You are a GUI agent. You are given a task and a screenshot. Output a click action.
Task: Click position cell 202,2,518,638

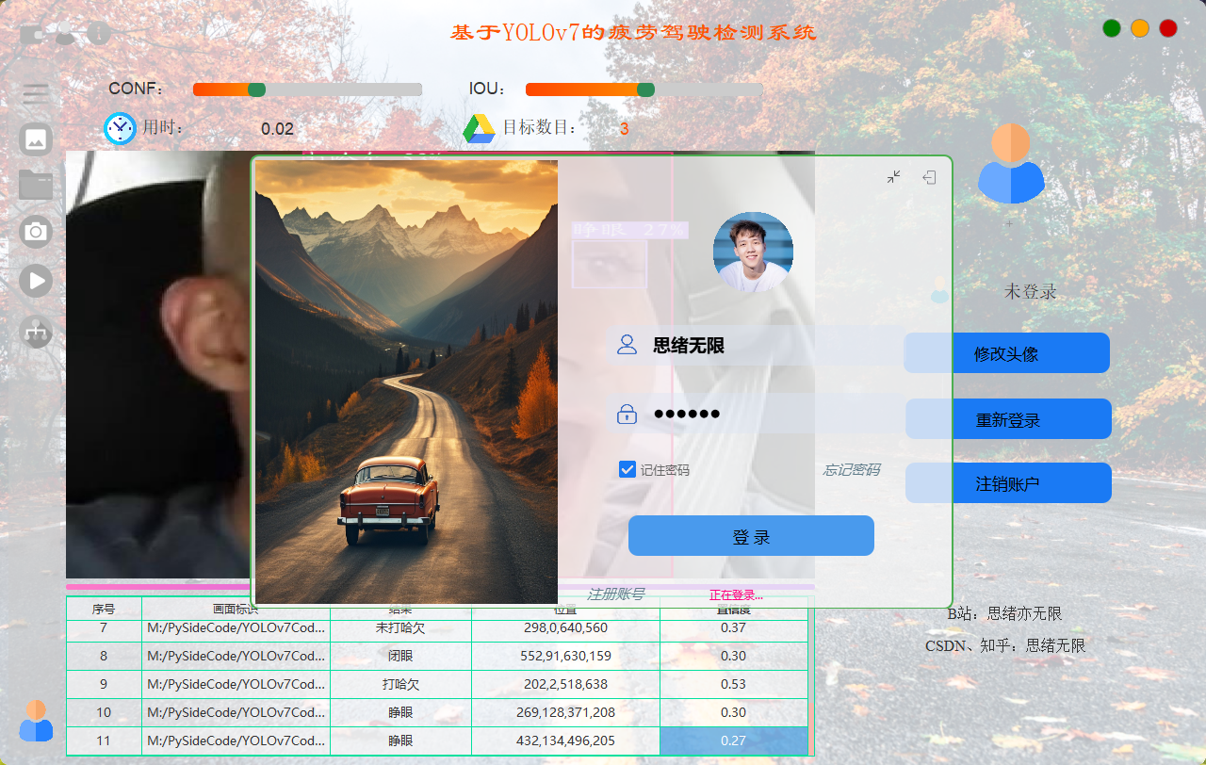pos(565,684)
